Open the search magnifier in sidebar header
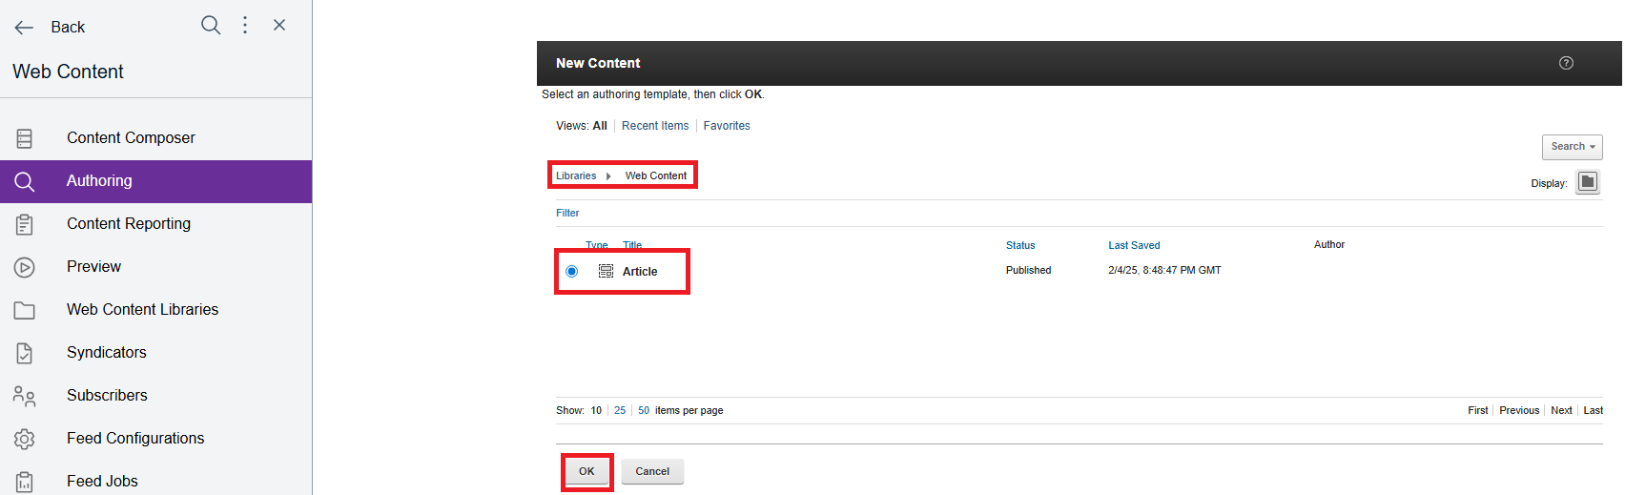The width and height of the screenshot is (1625, 495). pyautogui.click(x=211, y=26)
